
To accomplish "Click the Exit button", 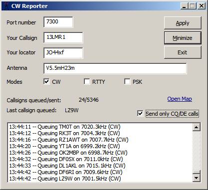I will [x=183, y=52].
